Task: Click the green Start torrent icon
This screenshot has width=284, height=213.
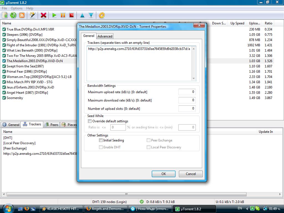Action: (54, 16)
